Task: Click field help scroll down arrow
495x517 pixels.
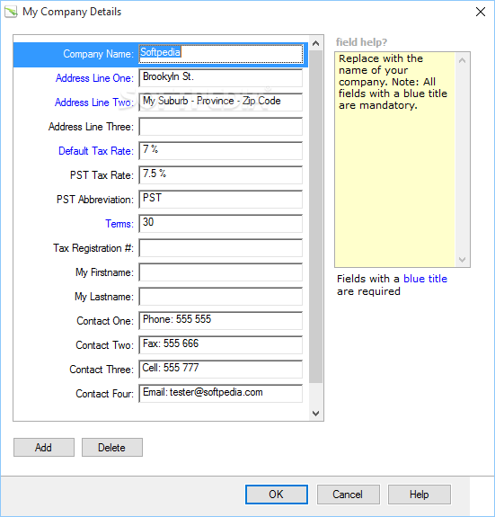Action: 462,260
